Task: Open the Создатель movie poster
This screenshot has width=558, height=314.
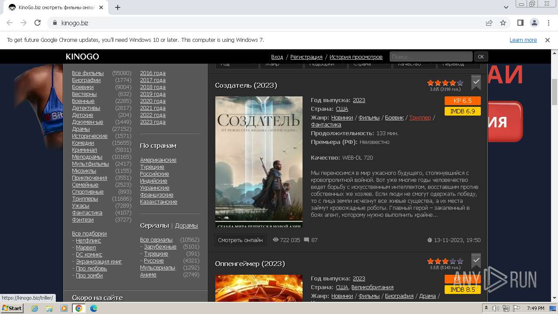Action: 259,162
